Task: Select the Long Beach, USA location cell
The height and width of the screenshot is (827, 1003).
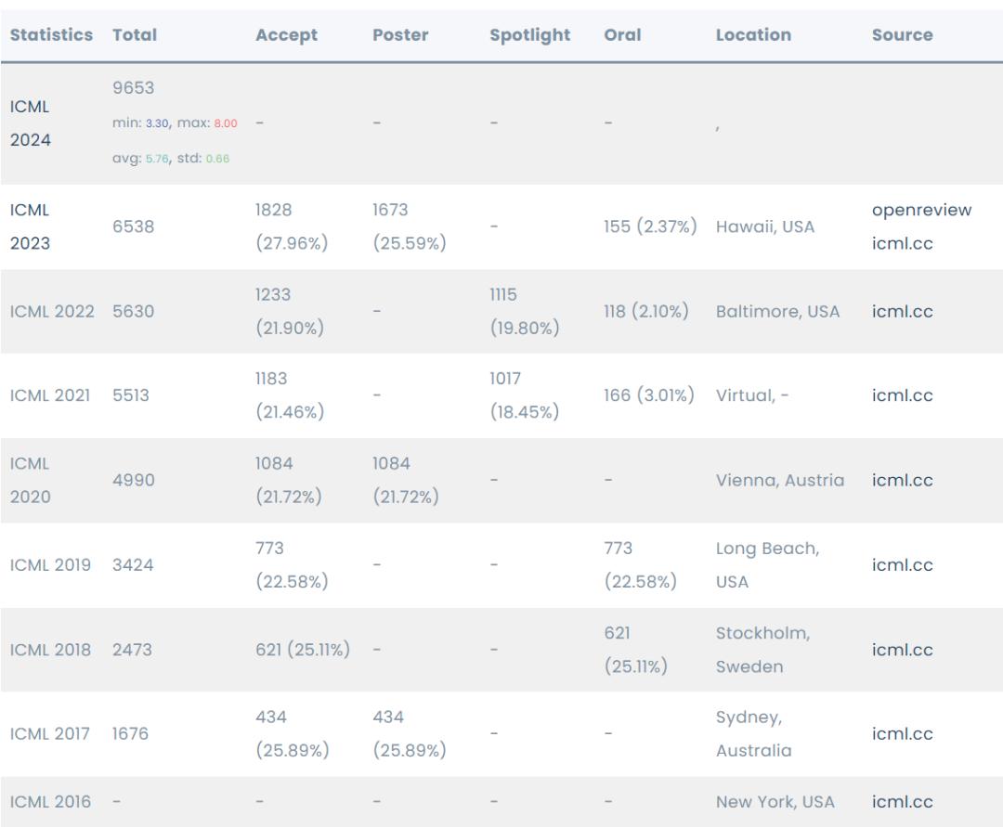Action: [x=768, y=565]
